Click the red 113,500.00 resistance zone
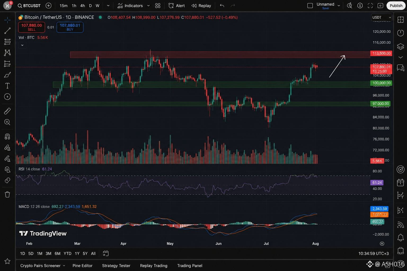Viewport: 407px width, 271px height. click(x=220, y=55)
